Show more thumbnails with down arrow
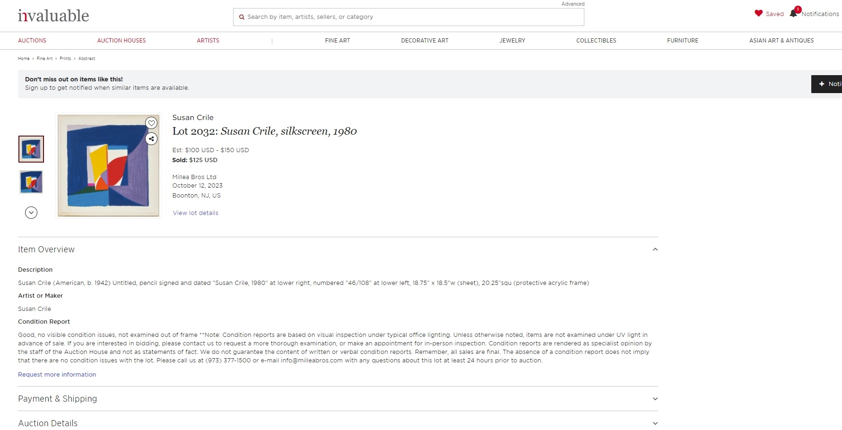Image resolution: width=842 pixels, height=430 pixels. (x=31, y=213)
